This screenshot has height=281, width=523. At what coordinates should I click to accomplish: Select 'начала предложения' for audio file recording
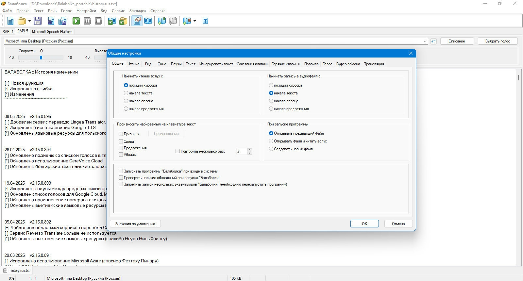(289, 109)
